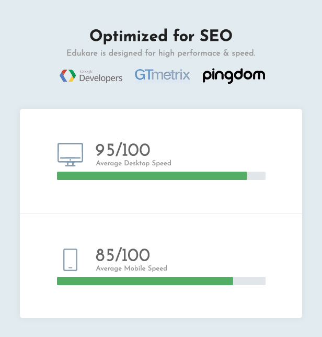
Task: Click the word Edukare in subtitle
Action: 82,53
